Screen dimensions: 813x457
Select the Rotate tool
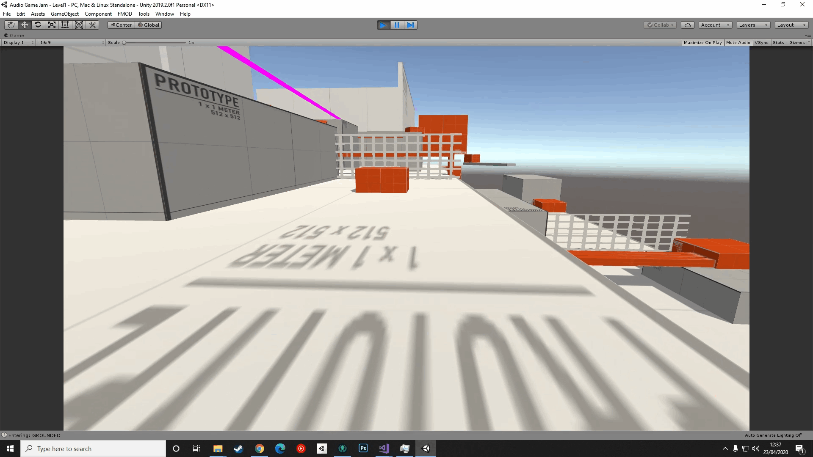tap(38, 25)
